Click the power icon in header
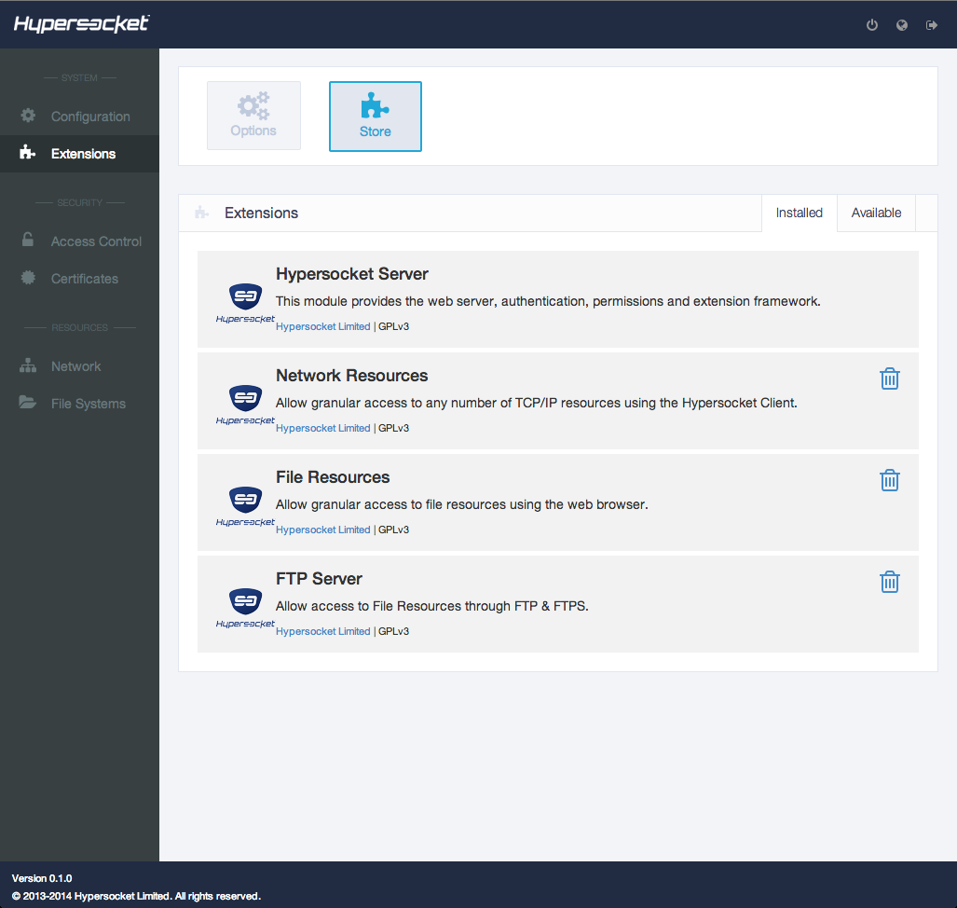The width and height of the screenshot is (957, 908). (x=871, y=25)
